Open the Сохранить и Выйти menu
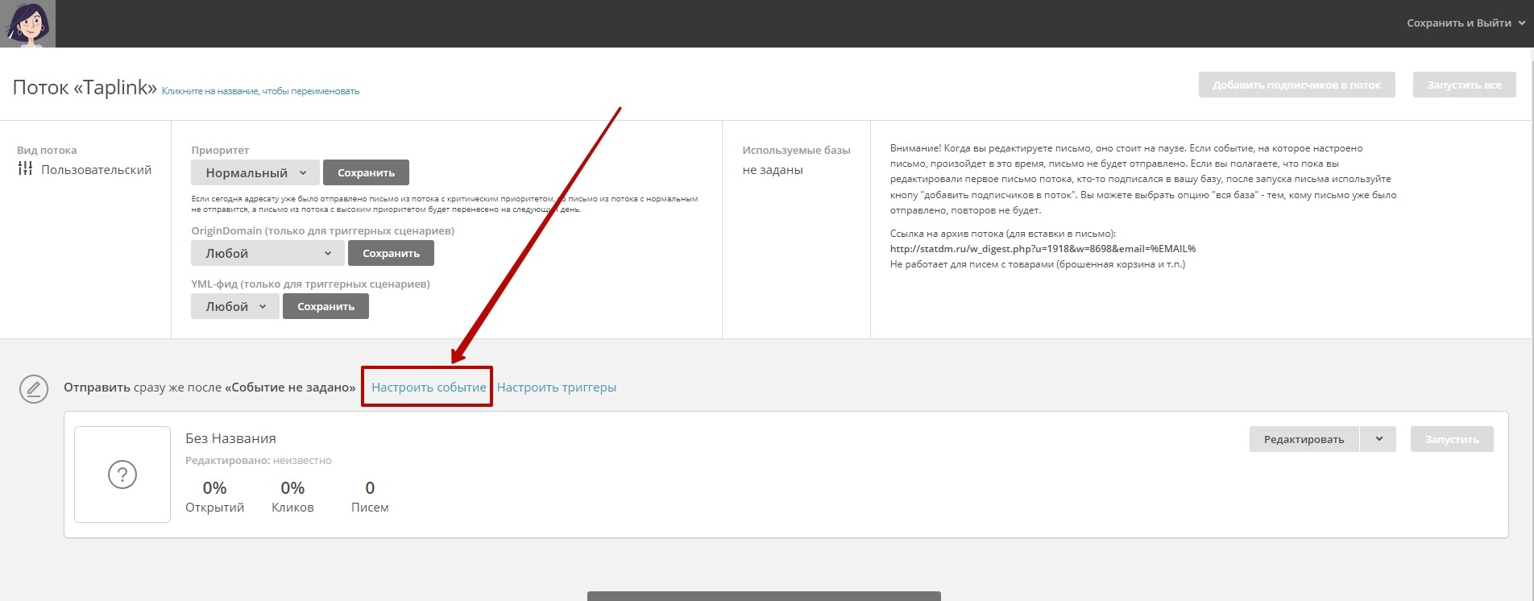This screenshot has width=1534, height=601. (1465, 23)
